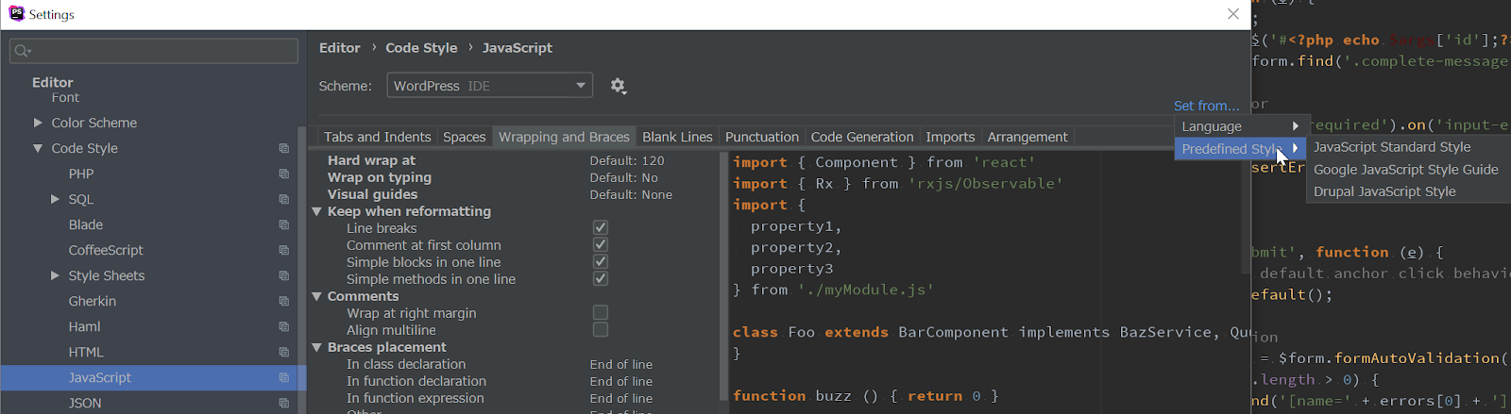Select Gherkin code style in tree
The width and height of the screenshot is (1511, 414).
coord(93,301)
